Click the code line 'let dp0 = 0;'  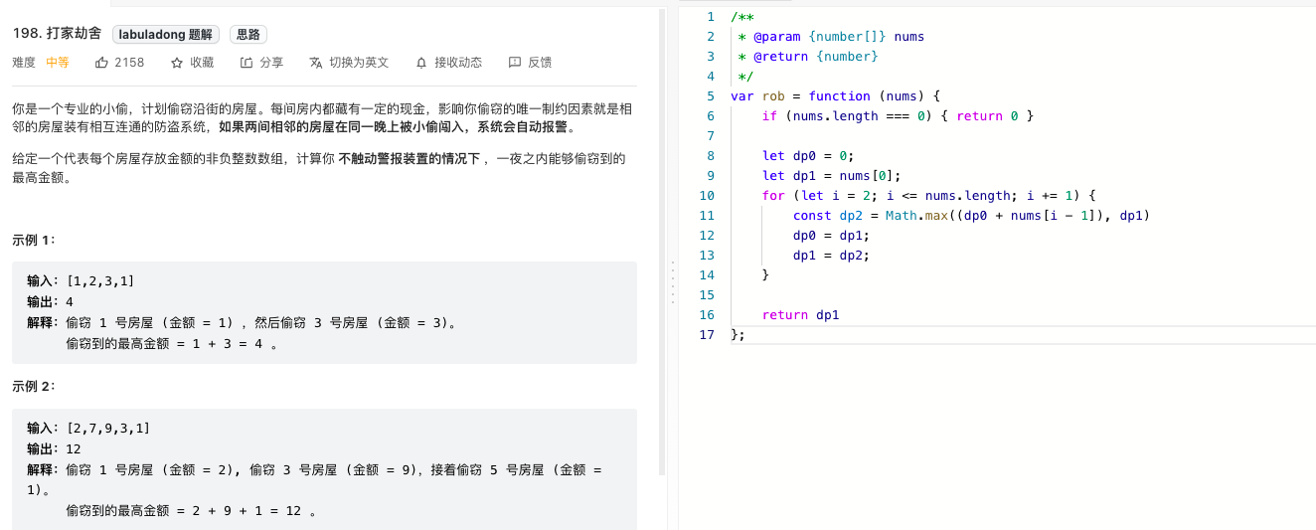tap(808, 156)
